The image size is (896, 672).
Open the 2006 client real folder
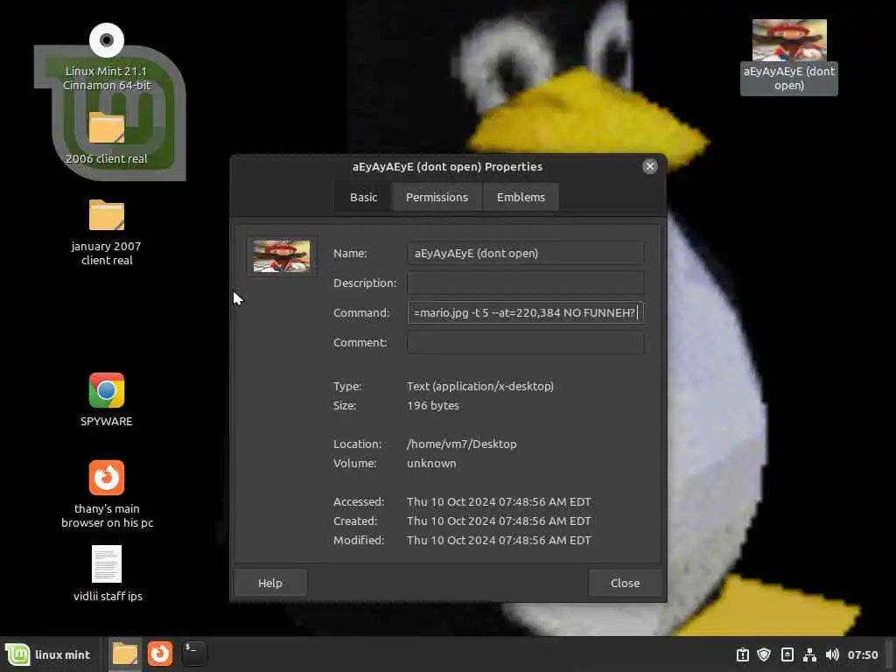(106, 127)
